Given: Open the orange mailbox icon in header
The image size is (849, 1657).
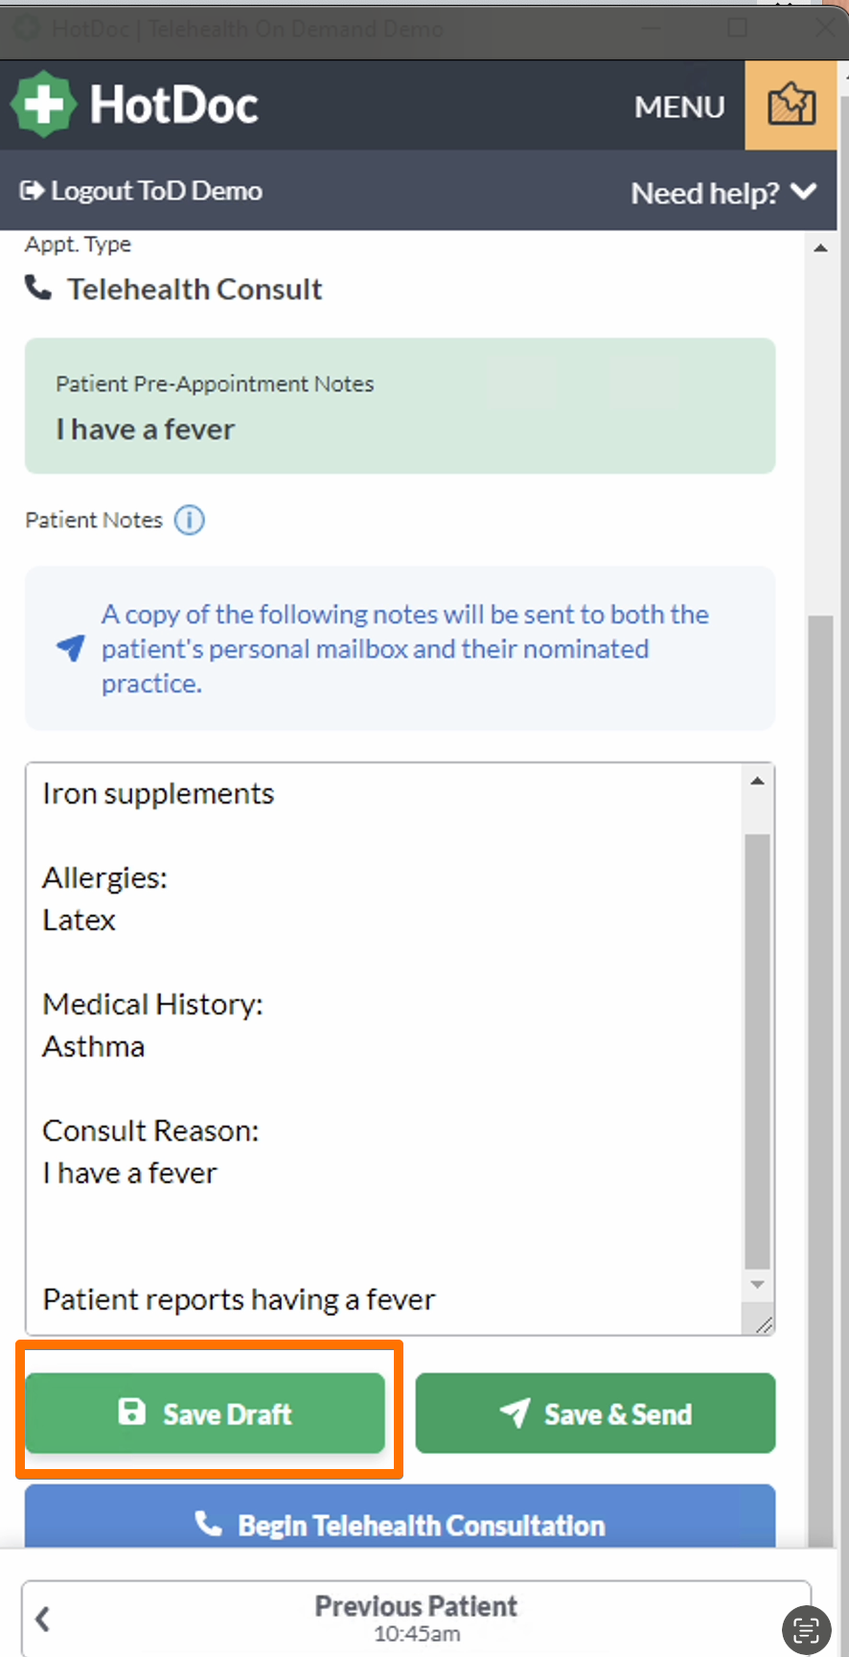Looking at the screenshot, I should [792, 105].
